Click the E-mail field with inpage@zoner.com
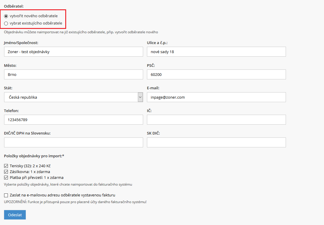 click(x=216, y=97)
